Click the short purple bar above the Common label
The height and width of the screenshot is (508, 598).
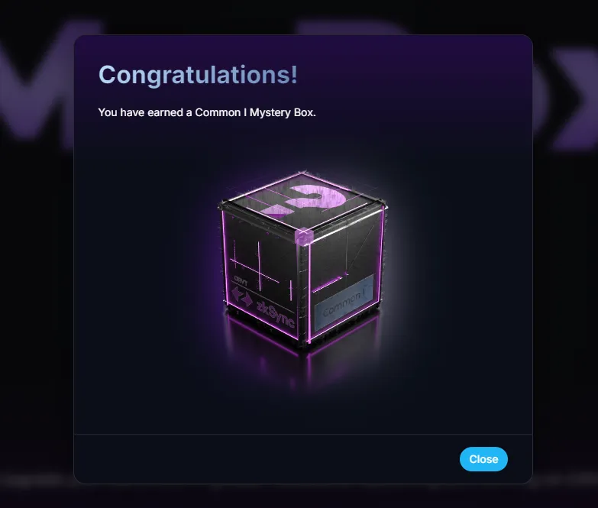coord(327,285)
